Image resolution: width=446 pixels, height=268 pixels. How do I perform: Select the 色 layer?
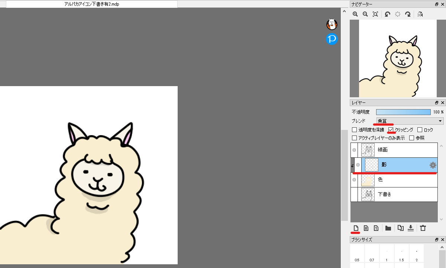click(x=394, y=180)
